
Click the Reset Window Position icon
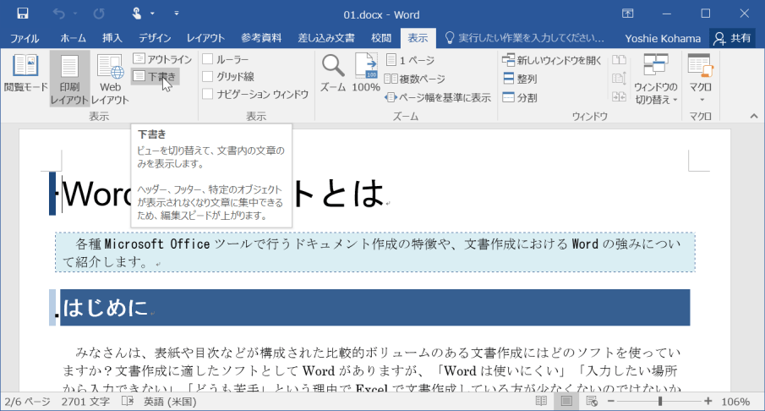pos(619,96)
